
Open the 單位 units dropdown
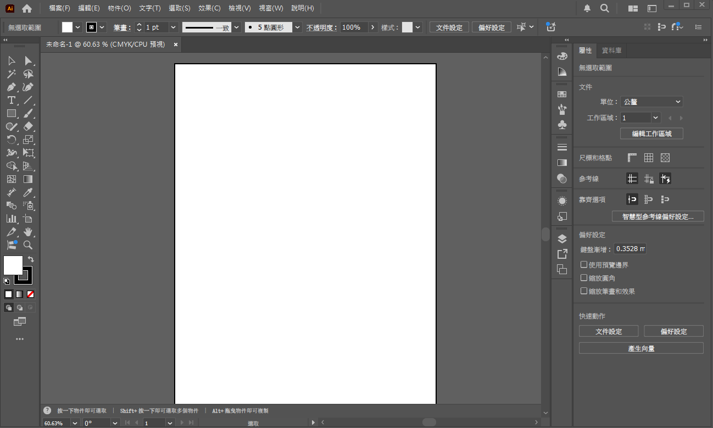pyautogui.click(x=651, y=102)
